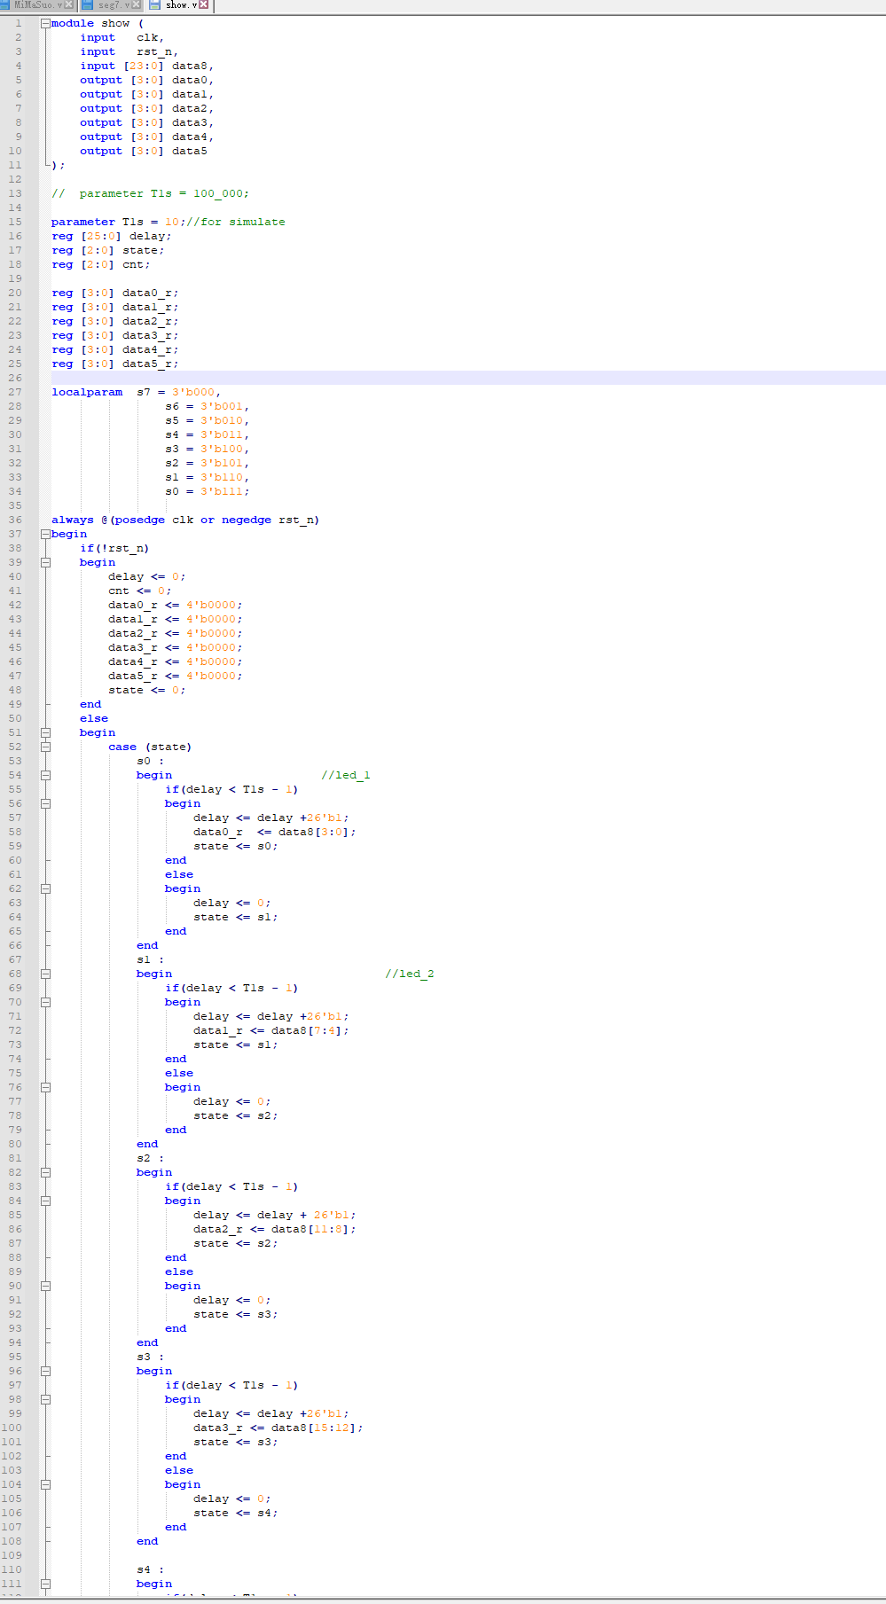This screenshot has width=886, height=1604.
Task: Click the commented 'parameter T1s = 100_000;' line
Action: click(150, 193)
